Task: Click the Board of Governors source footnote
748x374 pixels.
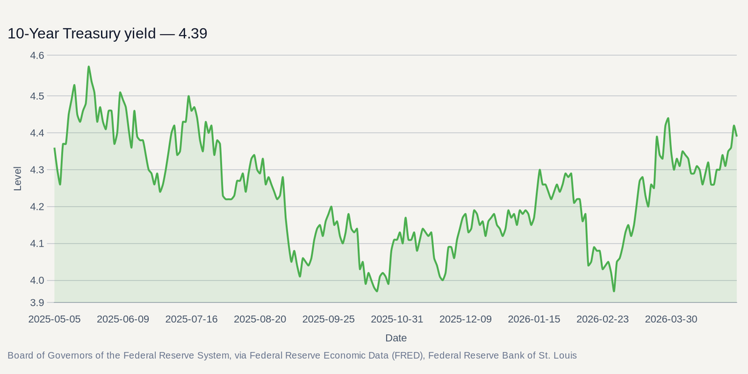Action: [292, 356]
